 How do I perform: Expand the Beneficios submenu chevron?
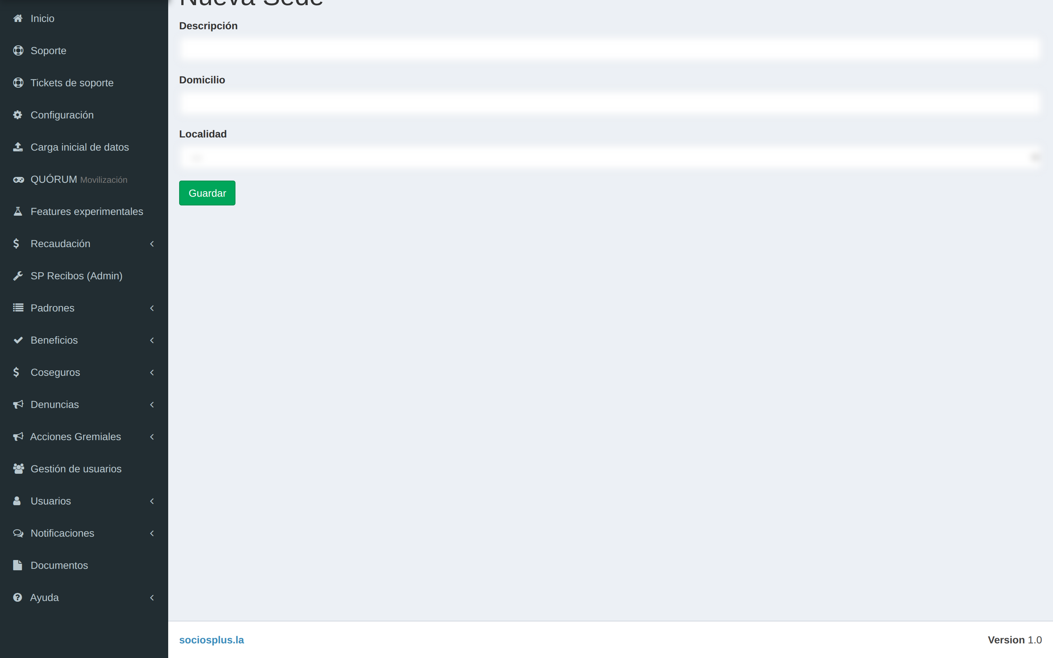152,340
